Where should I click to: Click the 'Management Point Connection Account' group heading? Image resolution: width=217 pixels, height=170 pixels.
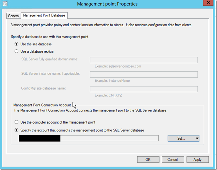[42, 105]
